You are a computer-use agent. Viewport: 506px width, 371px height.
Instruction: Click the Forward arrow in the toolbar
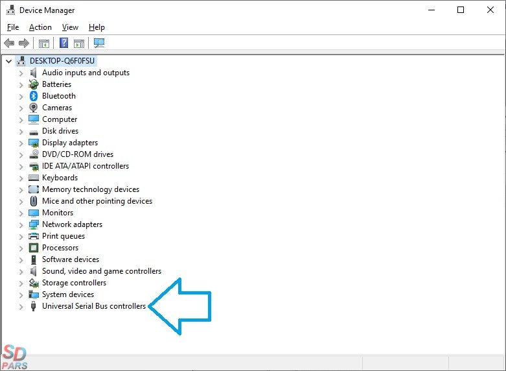[24, 43]
